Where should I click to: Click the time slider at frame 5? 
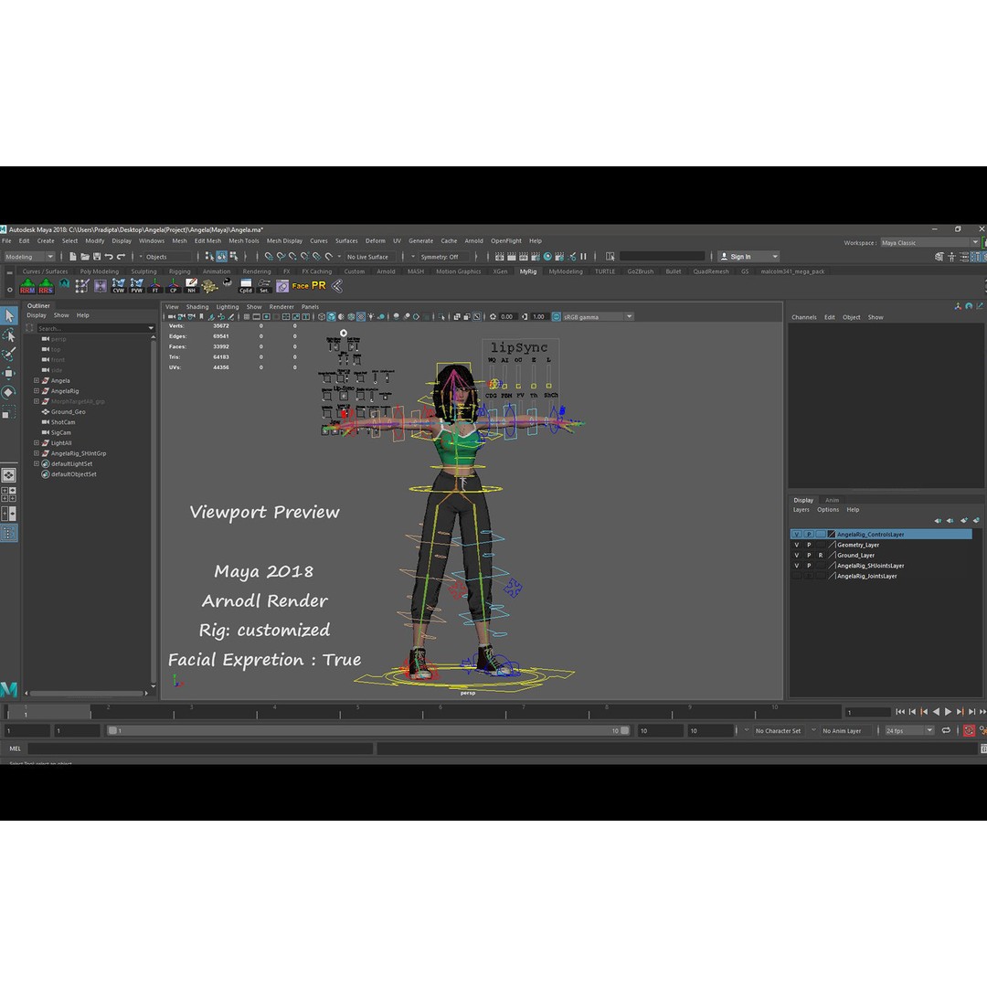(357, 711)
